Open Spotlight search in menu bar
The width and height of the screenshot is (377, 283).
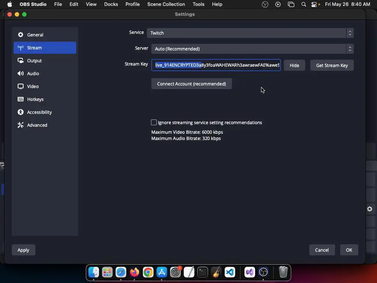click(x=304, y=4)
